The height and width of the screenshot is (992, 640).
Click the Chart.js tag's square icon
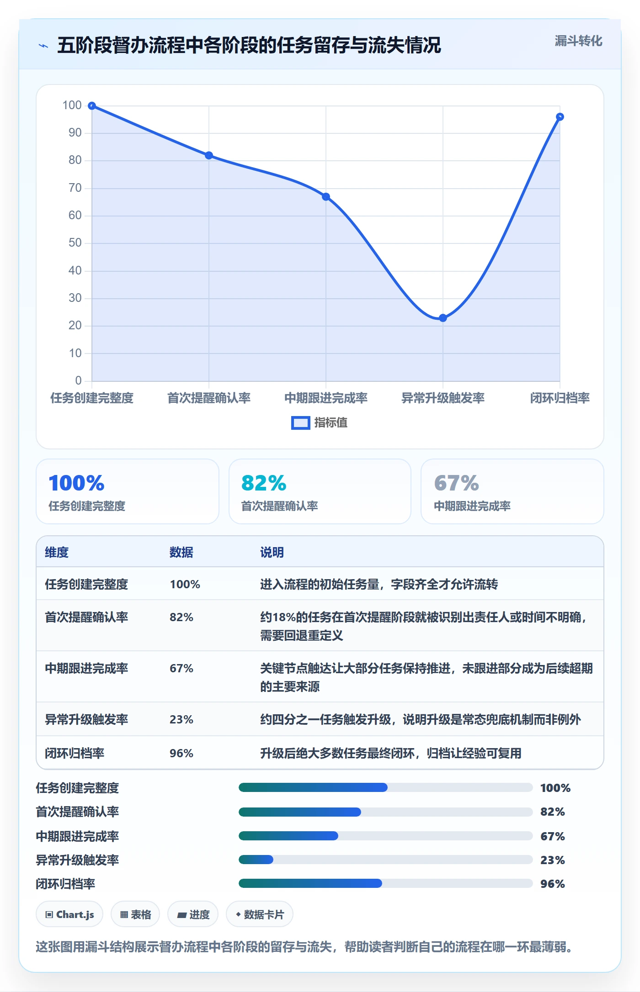pyautogui.click(x=49, y=914)
